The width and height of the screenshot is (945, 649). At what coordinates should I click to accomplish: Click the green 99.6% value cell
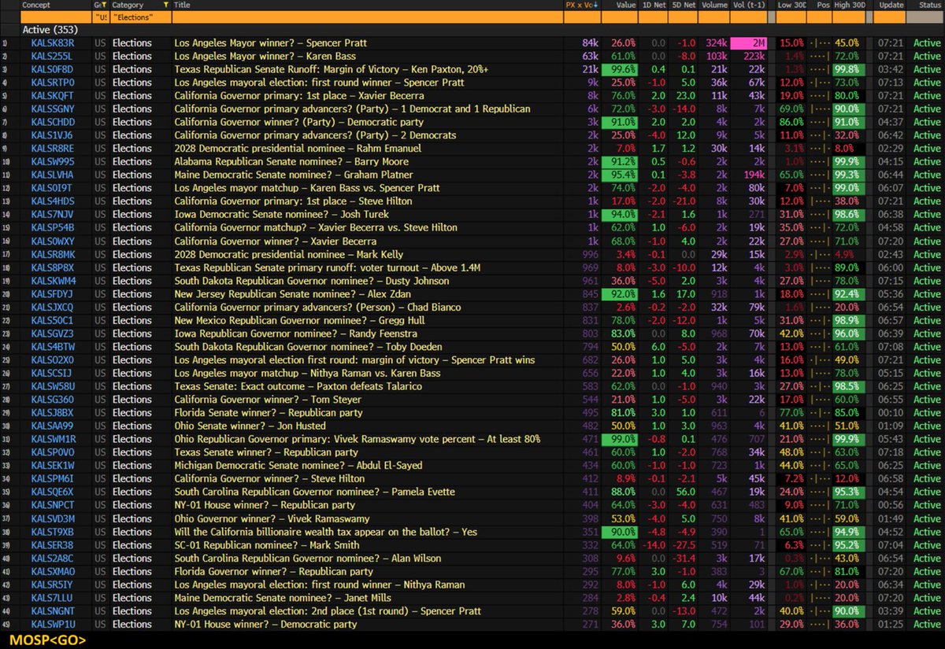pos(621,69)
